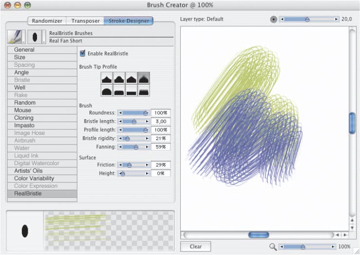Pick the flat rectangular brush tip profile
Viewport: 360px width, 255px height.
click(131, 91)
